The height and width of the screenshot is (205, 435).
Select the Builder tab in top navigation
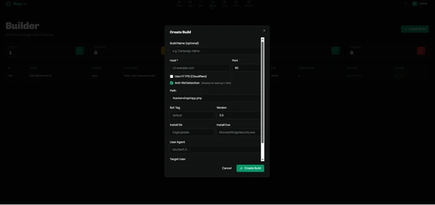(212, 4)
